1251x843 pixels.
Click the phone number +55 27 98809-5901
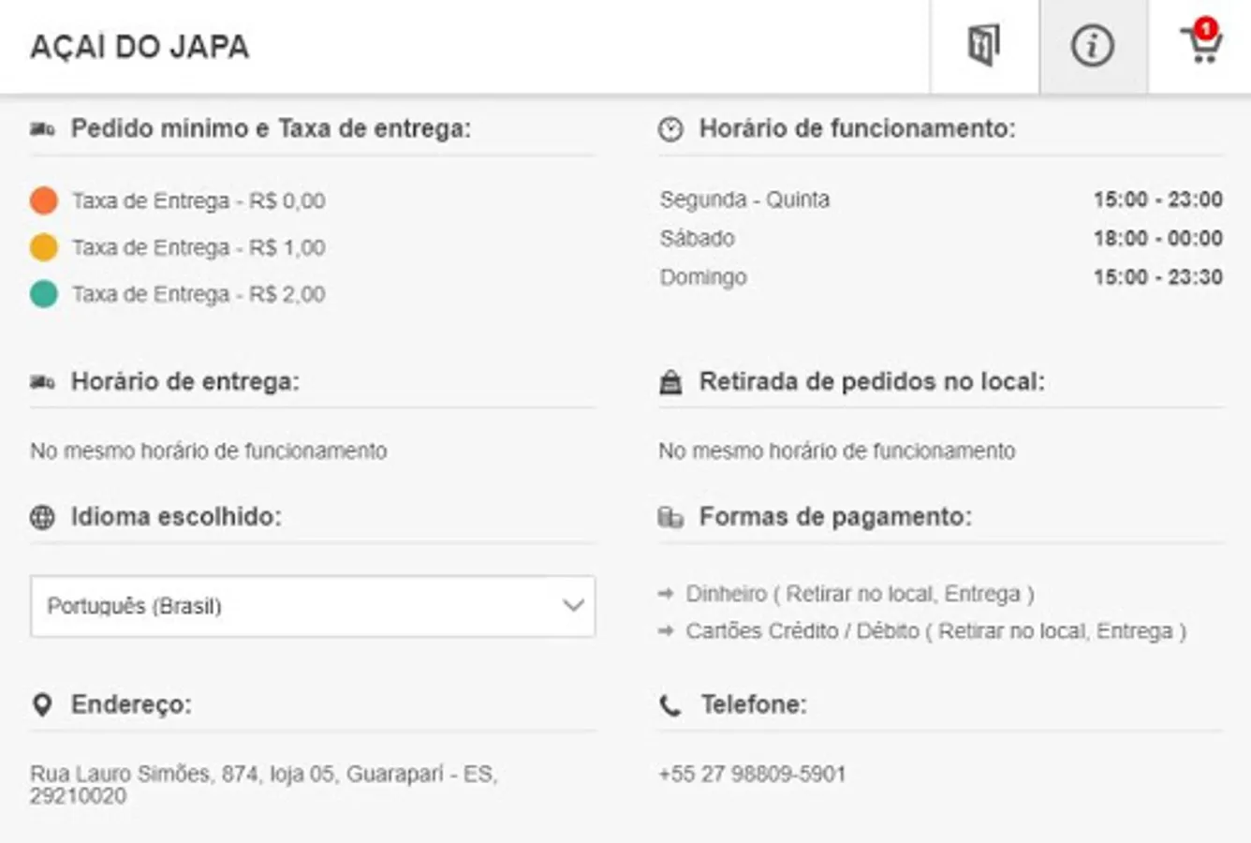point(752,774)
